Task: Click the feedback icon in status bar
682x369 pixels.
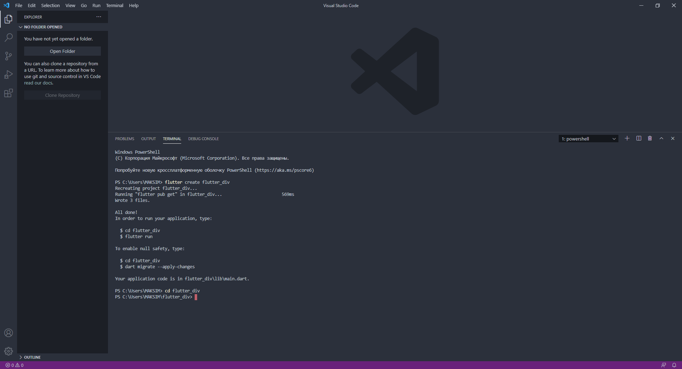Action: pos(664,365)
